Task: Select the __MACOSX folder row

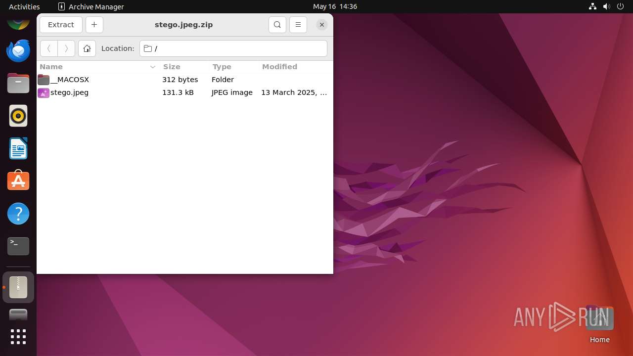Action: point(184,80)
